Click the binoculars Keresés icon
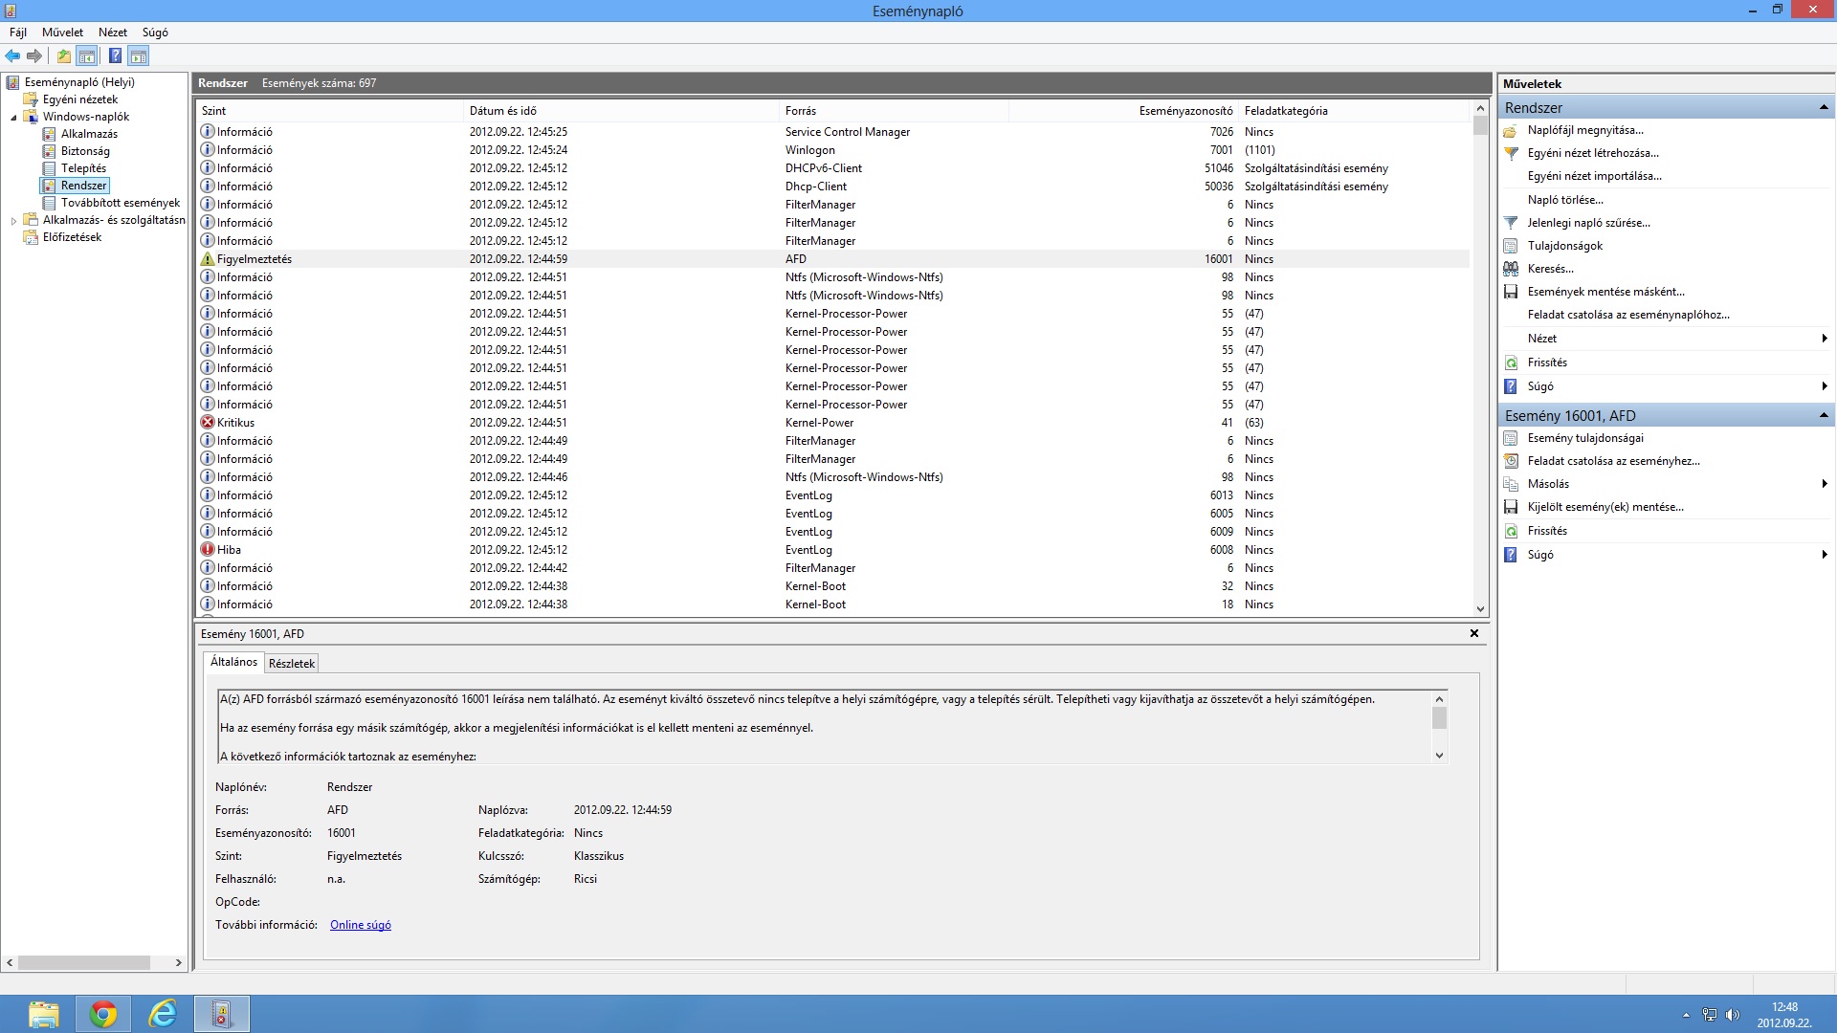 point(1511,269)
